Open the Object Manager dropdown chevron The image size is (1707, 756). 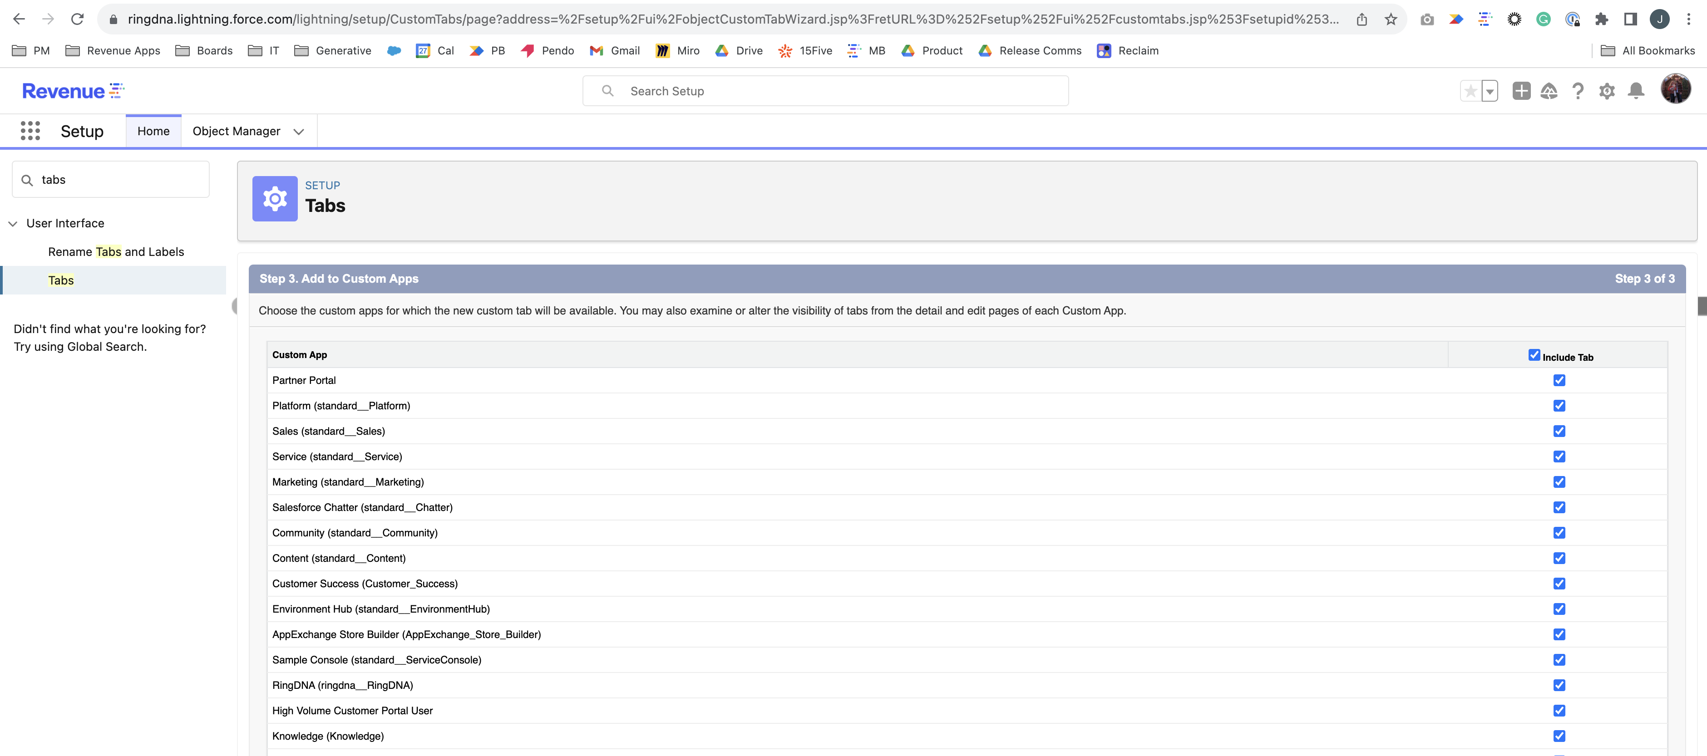coord(298,131)
